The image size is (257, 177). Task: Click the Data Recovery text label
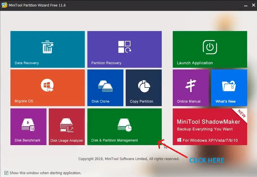click(x=27, y=63)
